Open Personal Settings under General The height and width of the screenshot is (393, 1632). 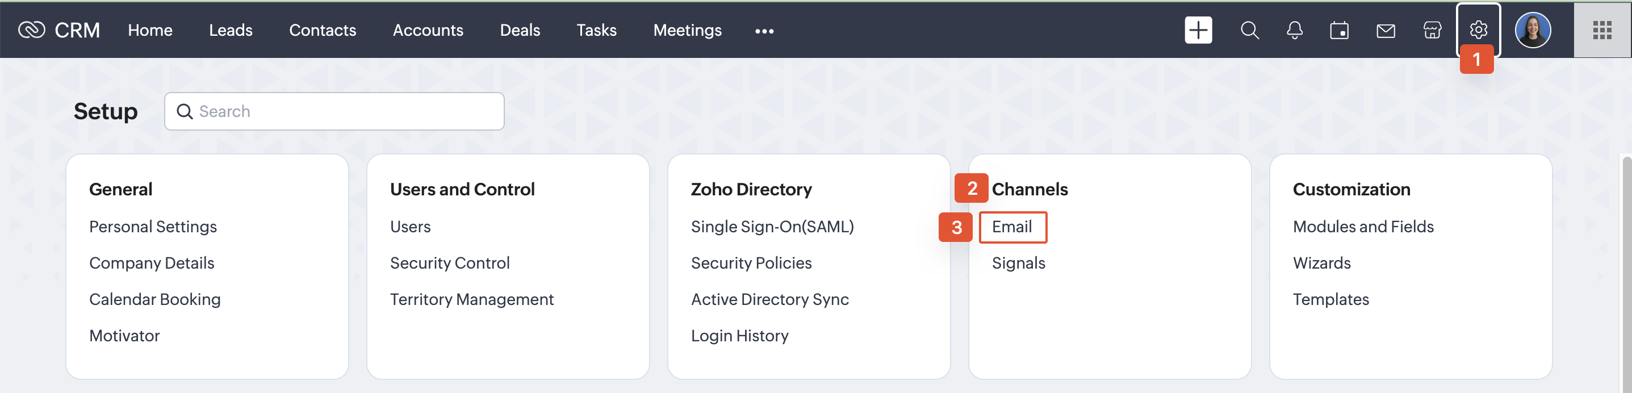[153, 227]
